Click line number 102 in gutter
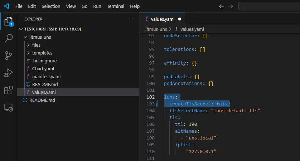 [151, 97]
